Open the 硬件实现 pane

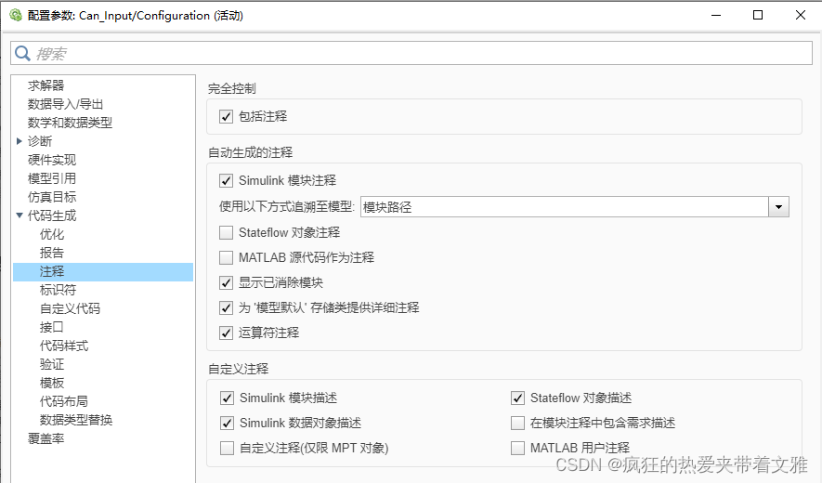(52, 160)
